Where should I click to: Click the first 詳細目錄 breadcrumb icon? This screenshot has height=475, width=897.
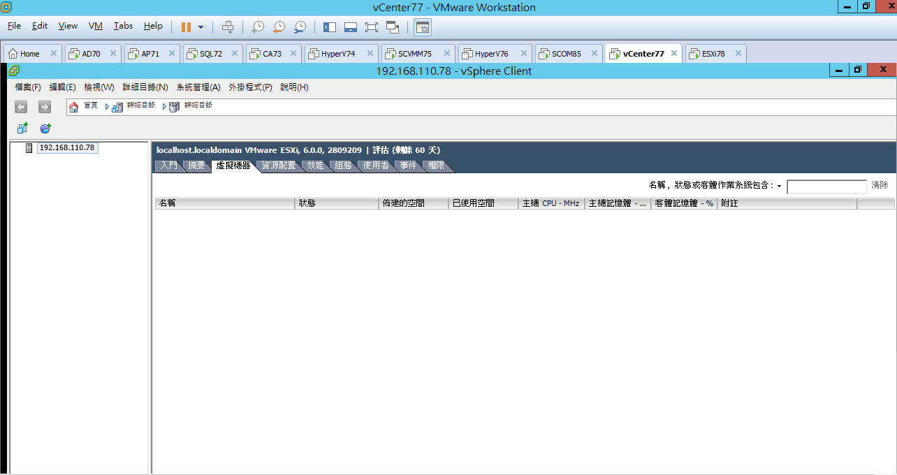(117, 107)
